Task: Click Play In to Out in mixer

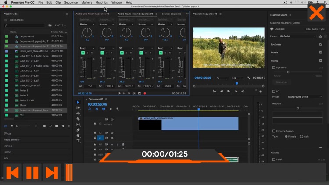Action: tap(135, 93)
